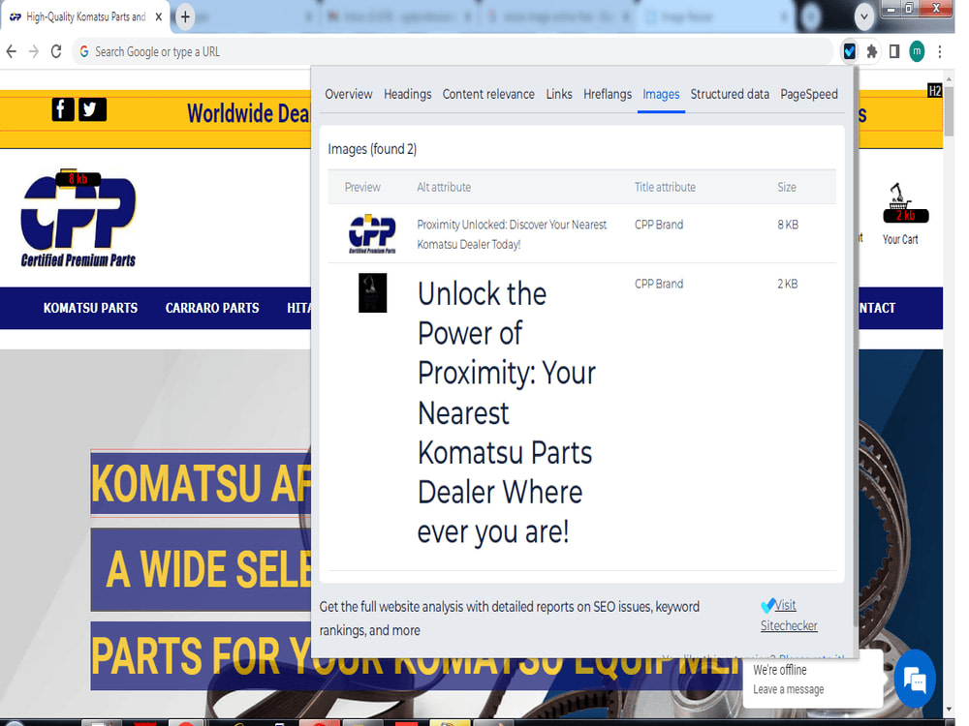Open the Sitechecker extension icon in the toolbar
Screen dimensions: 969x726
pos(850,52)
